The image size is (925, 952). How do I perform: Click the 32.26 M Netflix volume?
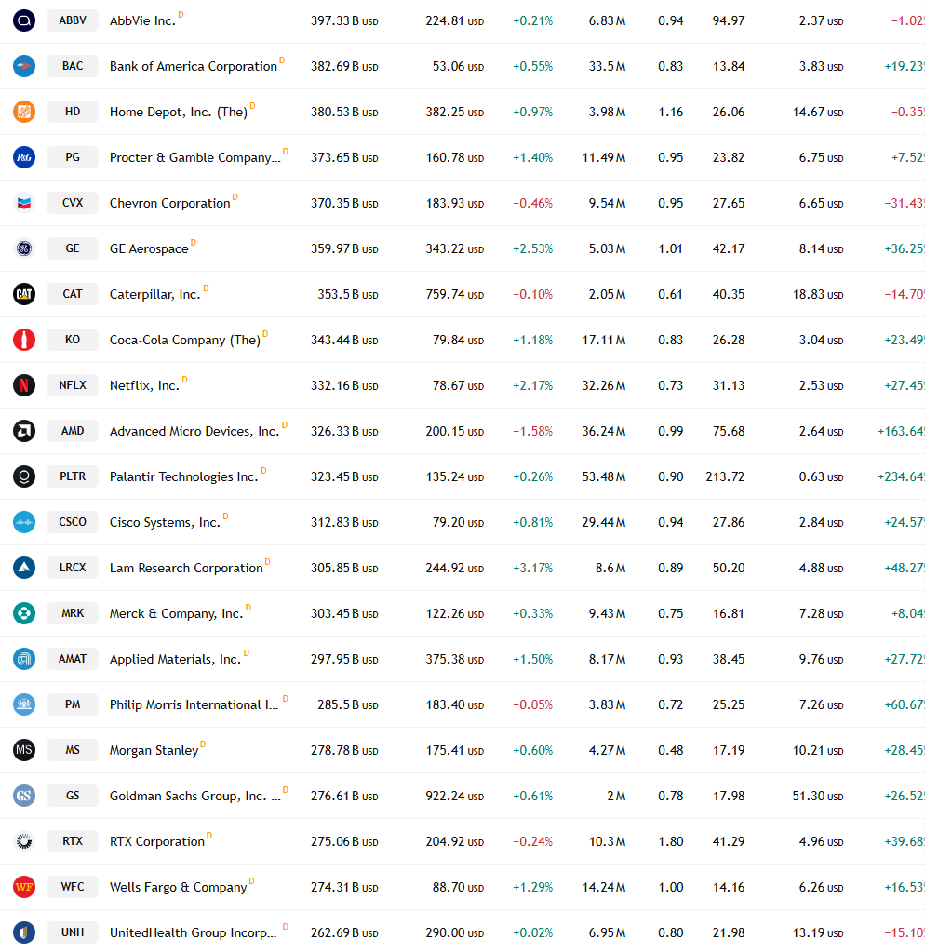603,385
